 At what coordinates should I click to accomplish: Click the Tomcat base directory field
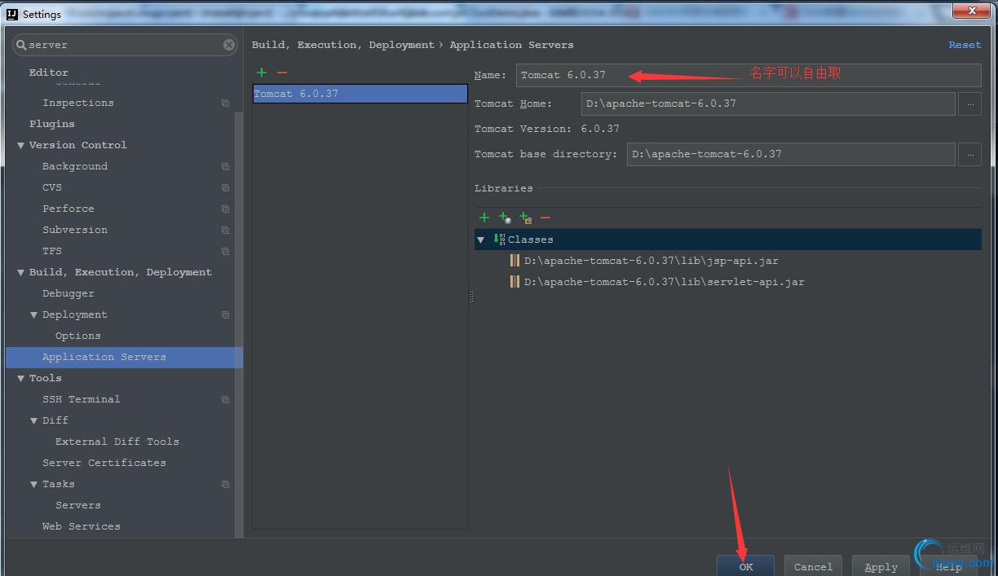click(x=791, y=154)
